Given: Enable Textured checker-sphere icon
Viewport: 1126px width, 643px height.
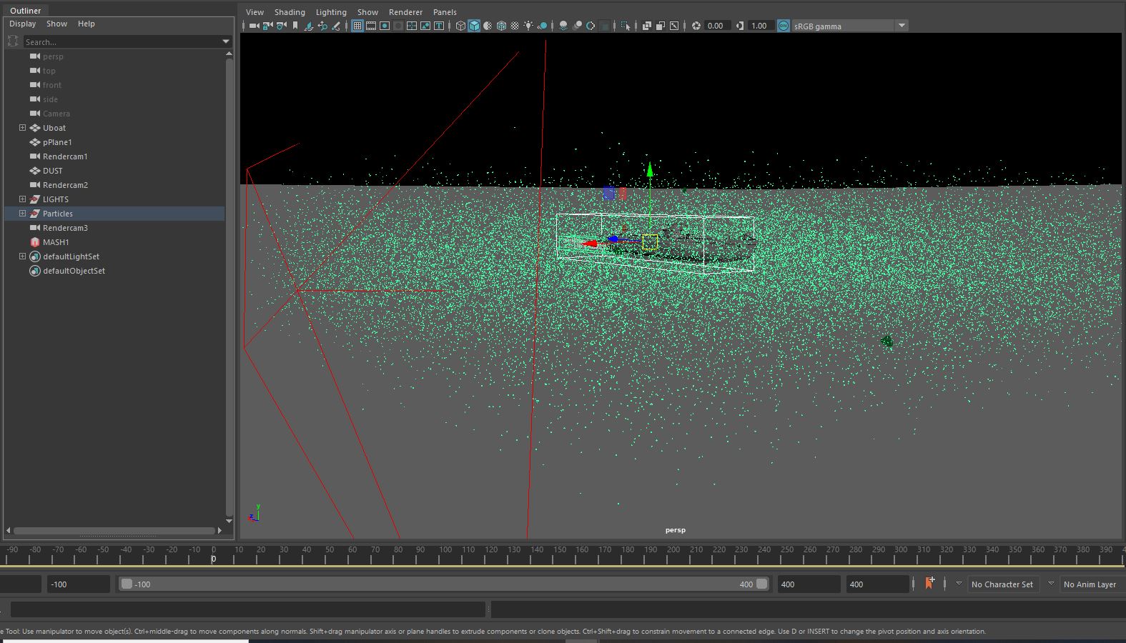Looking at the screenshot, I should [x=515, y=26].
